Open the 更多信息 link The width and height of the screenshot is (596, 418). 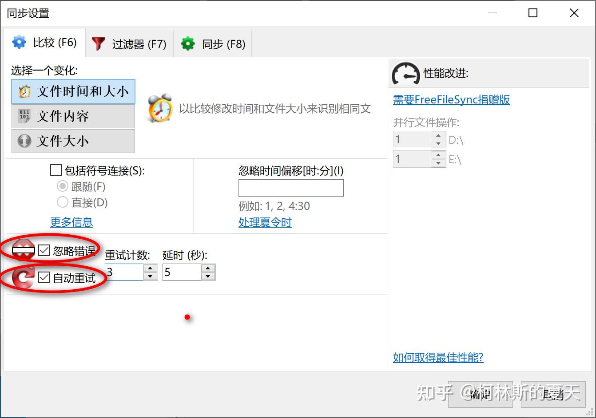[72, 222]
